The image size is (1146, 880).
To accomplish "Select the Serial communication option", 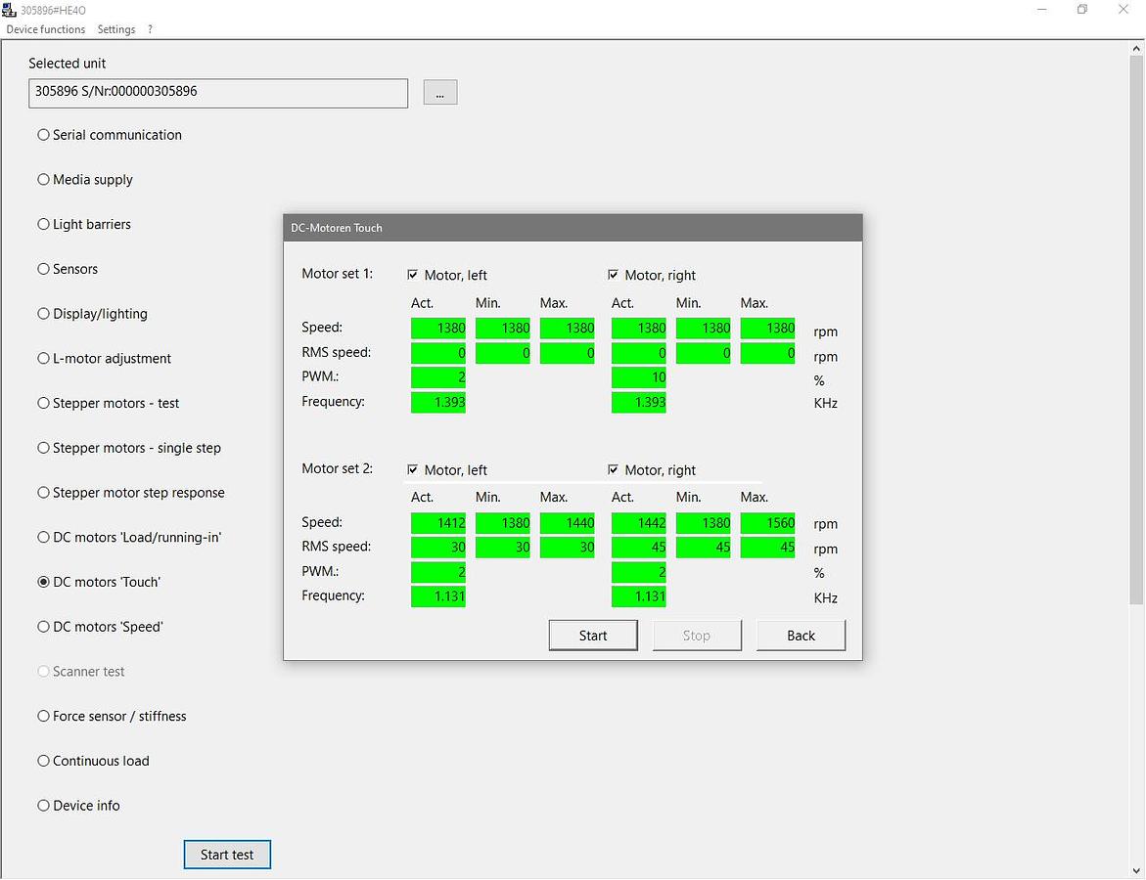I will pos(43,135).
